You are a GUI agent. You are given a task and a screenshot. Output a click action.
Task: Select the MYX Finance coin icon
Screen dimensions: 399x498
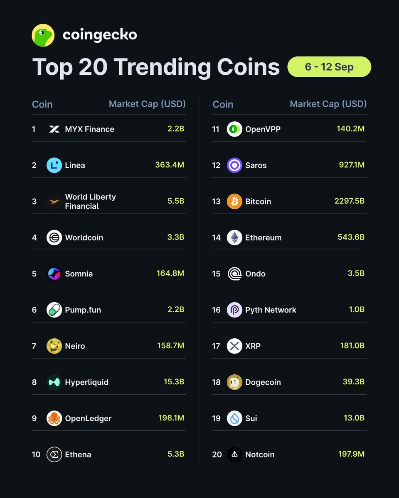54,129
